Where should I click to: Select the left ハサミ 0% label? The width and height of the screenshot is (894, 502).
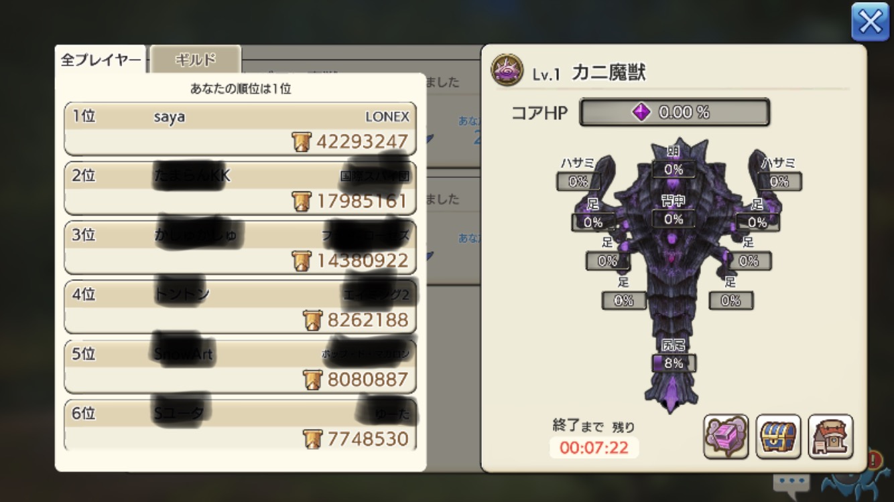[x=578, y=181]
